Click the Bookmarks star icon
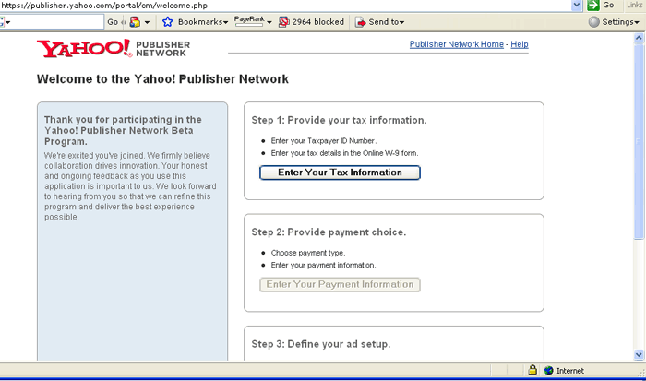Screen dimensions: 646x381 click(168, 21)
